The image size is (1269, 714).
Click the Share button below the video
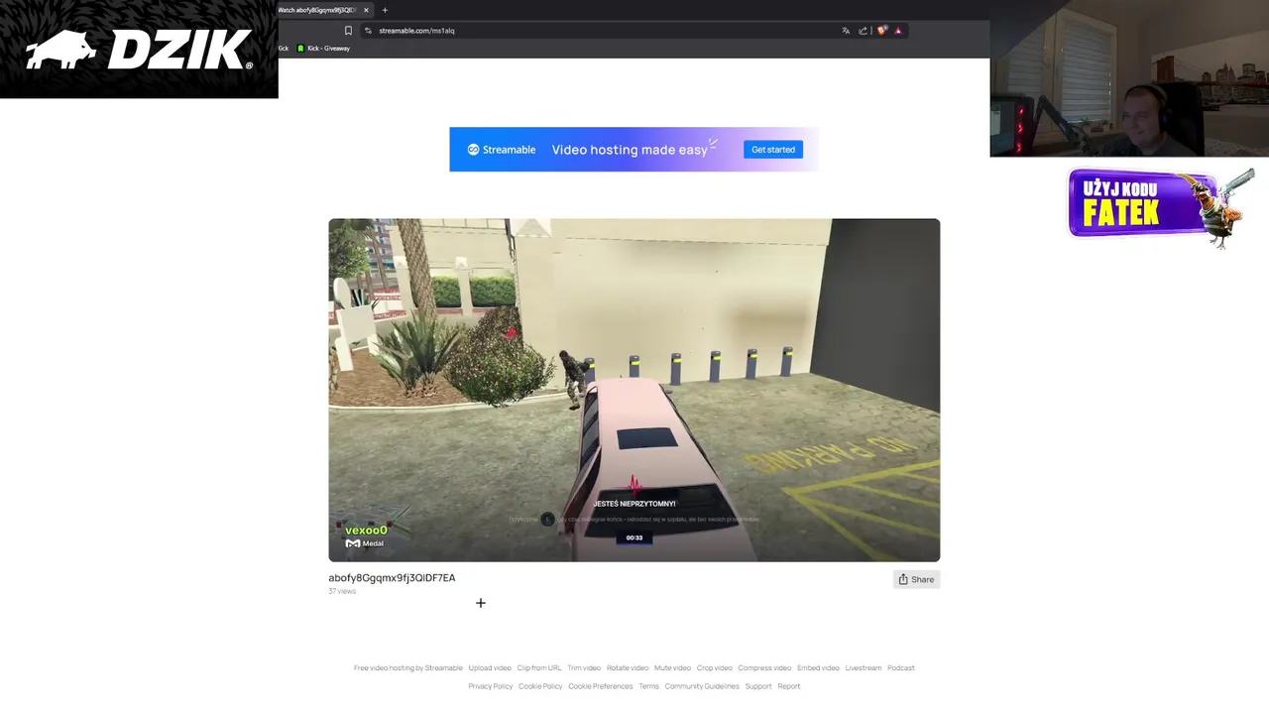click(916, 579)
